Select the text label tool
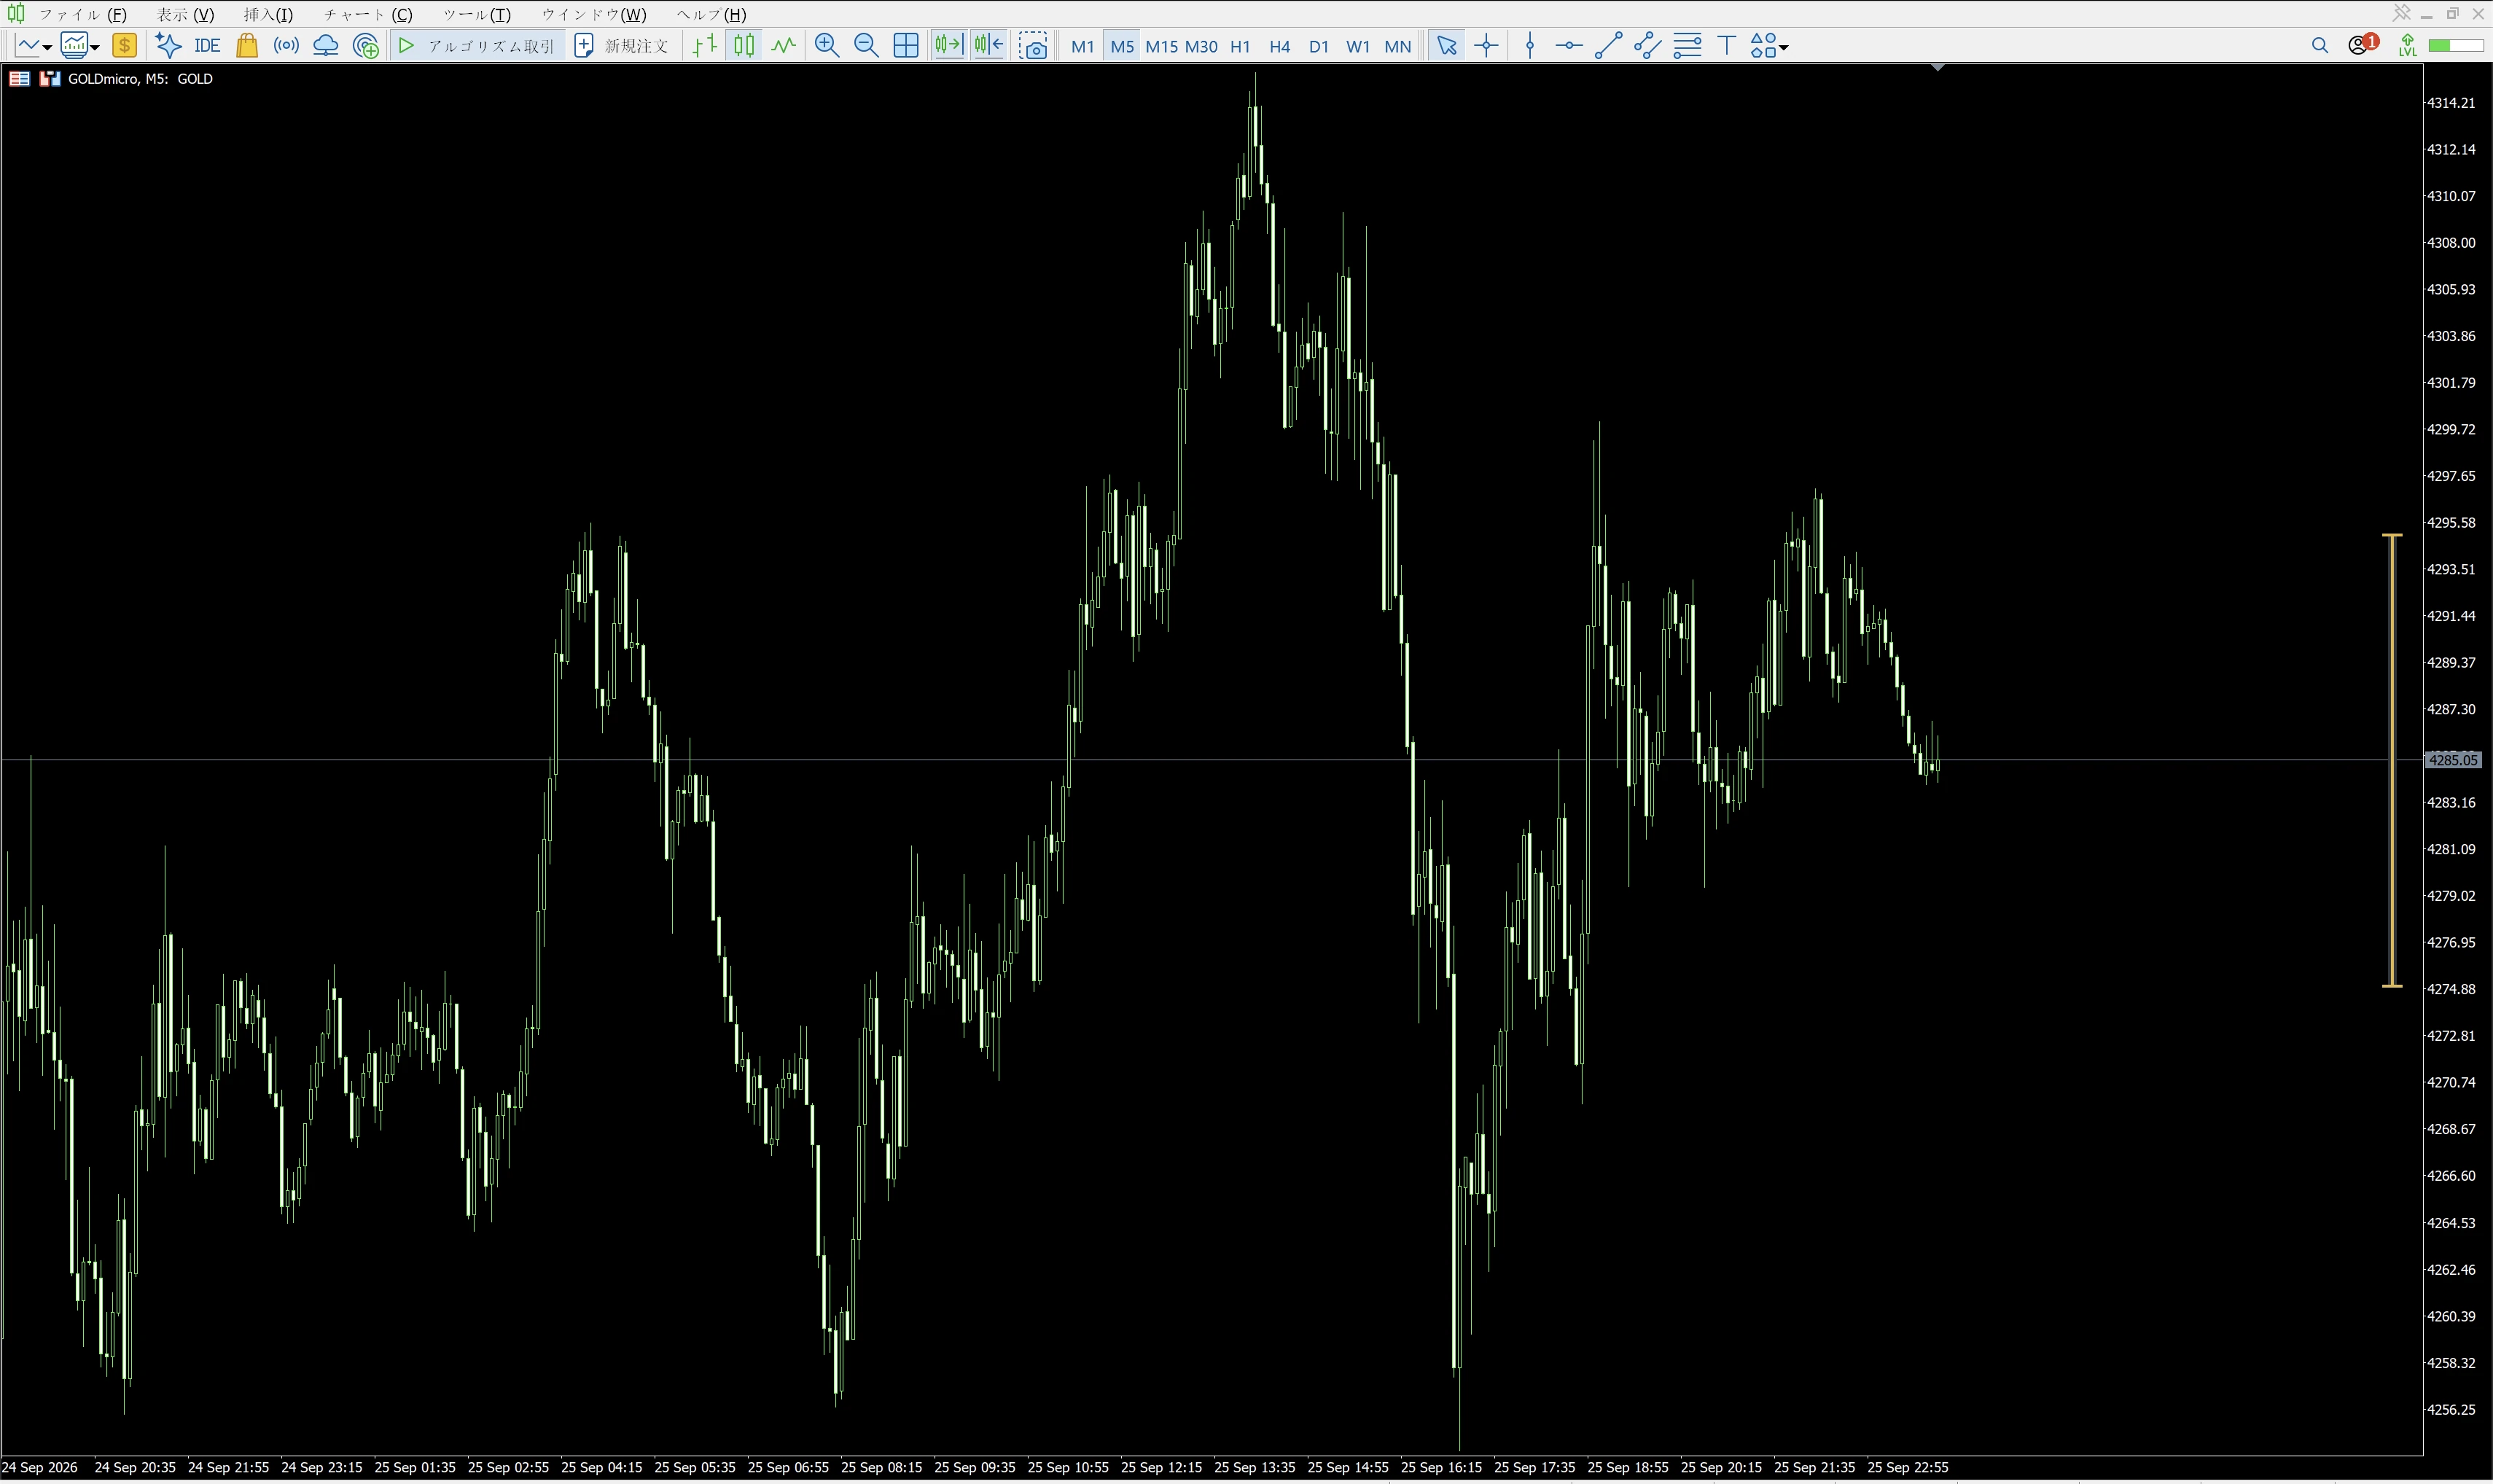 [x=1726, y=46]
